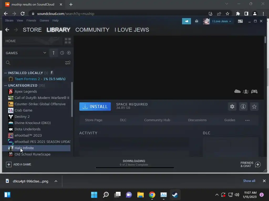This screenshot has height=201, width=269.
Task: Open File Explorer from taskbar
Action: [140, 195]
